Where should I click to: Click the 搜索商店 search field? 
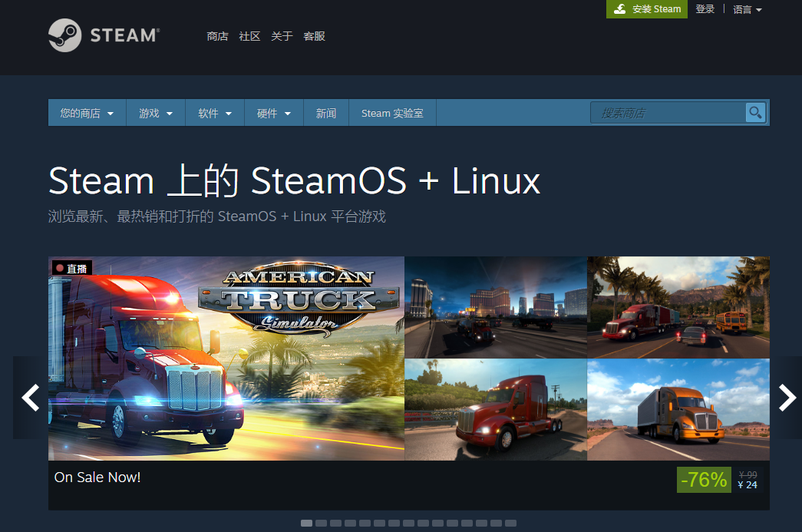pyautogui.click(x=668, y=113)
